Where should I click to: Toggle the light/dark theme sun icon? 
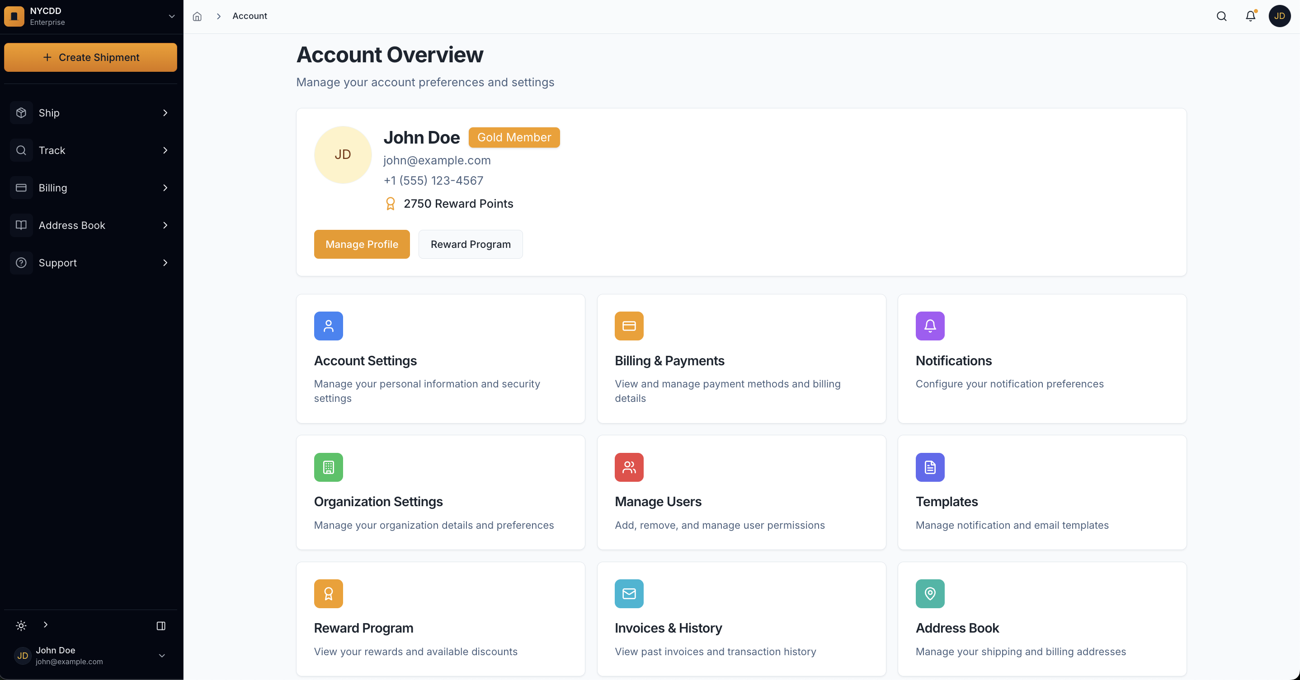[x=21, y=625]
